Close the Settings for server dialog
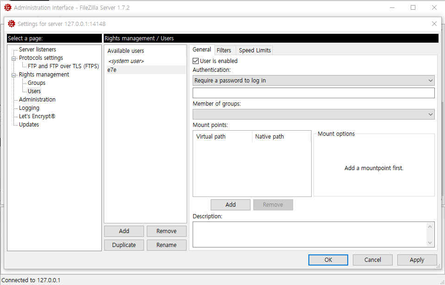This screenshot has width=445, height=285. (x=434, y=24)
